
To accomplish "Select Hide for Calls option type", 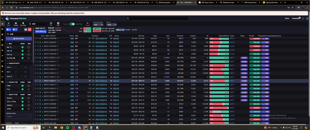I will [29, 86].
